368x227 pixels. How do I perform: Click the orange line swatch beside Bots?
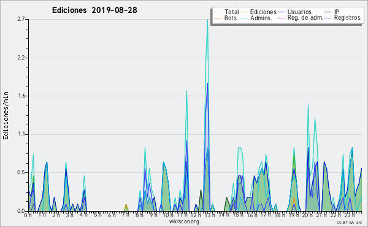(x=218, y=18)
